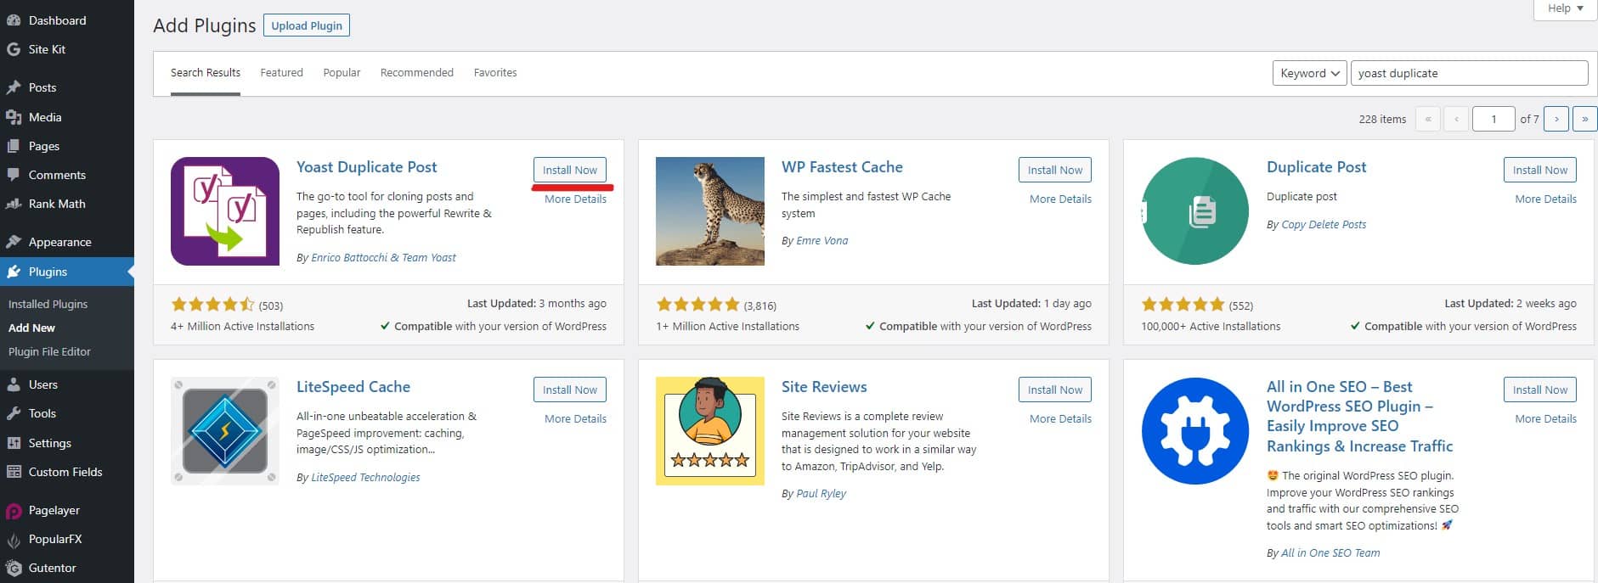
Task: Click the Pagelayer logo icon
Action: [x=14, y=510]
